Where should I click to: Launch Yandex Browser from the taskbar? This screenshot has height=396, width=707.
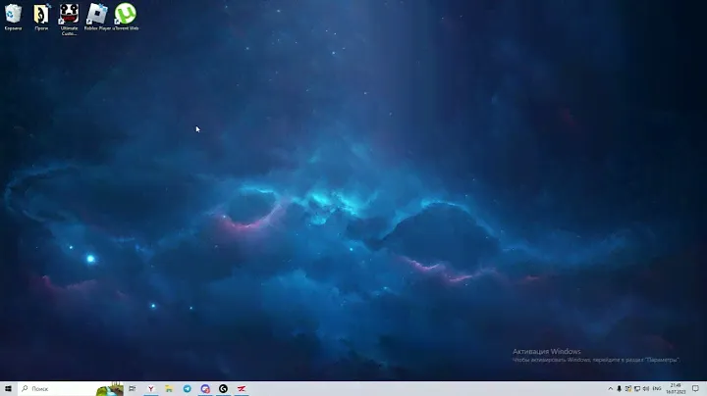(151, 388)
